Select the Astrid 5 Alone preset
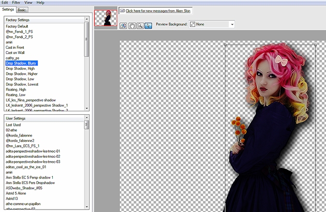Viewport: 326px width, 212px height. pyautogui.click(x=16, y=193)
